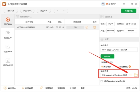Click the bitrate value box beside 比特率

[131, 31]
